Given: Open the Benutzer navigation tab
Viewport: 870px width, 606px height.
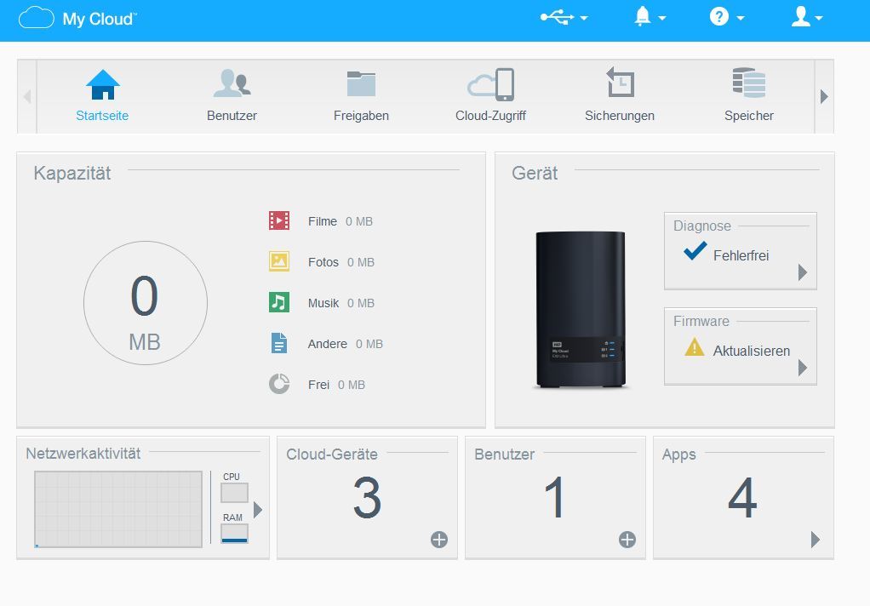Looking at the screenshot, I should (x=232, y=96).
